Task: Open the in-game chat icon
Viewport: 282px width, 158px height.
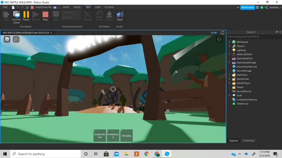Action: [16, 39]
